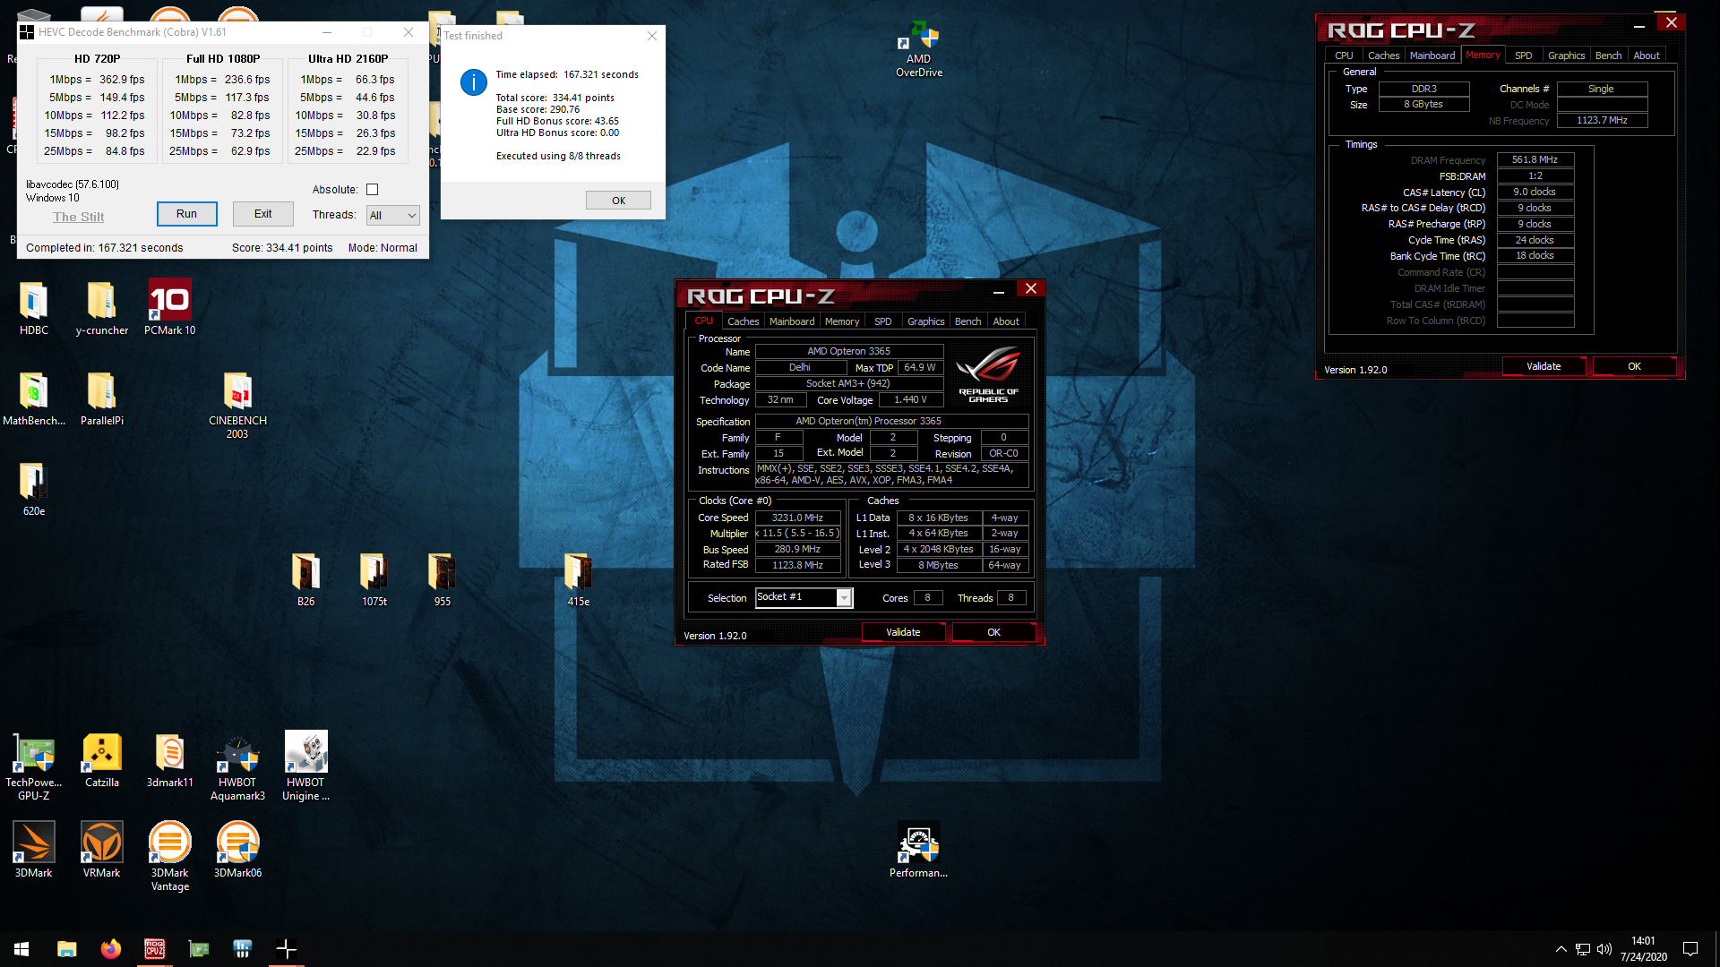Switch to Memory tab in center CPU-Z
1720x967 pixels.
coord(842,321)
